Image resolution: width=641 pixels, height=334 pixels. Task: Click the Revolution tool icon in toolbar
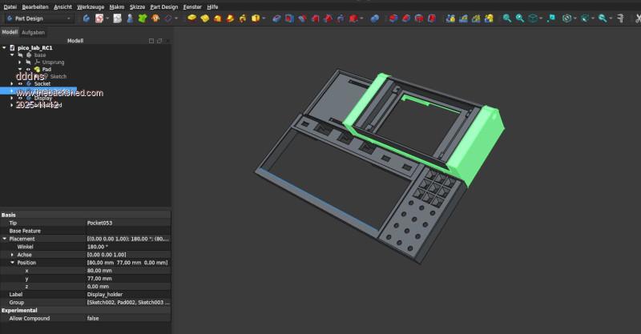coord(206,18)
